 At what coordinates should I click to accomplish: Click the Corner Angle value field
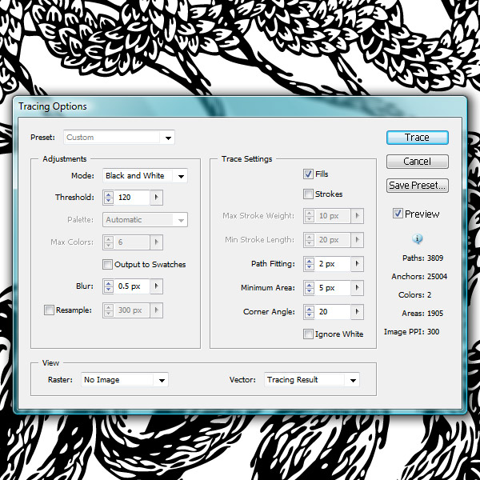333,312
